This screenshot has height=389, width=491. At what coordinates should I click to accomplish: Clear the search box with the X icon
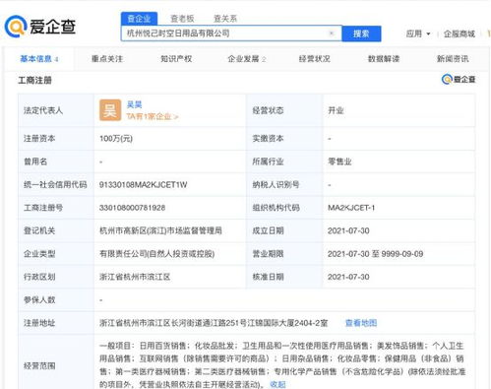click(332, 33)
